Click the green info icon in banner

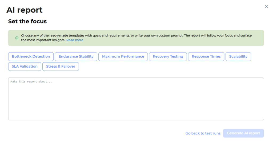tap(17, 38)
